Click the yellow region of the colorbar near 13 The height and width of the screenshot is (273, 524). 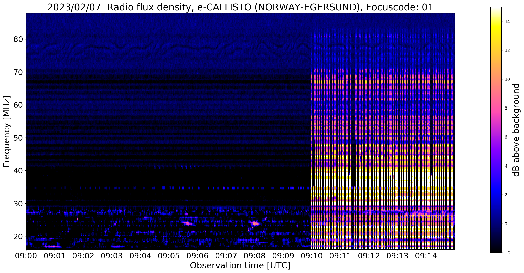(x=496, y=36)
